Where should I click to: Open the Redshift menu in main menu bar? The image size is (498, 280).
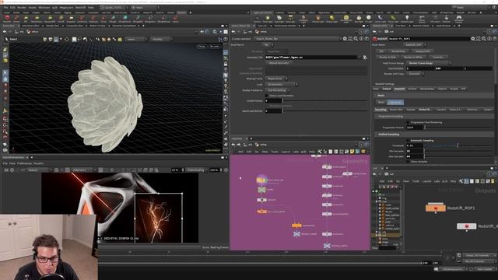coord(80,7)
